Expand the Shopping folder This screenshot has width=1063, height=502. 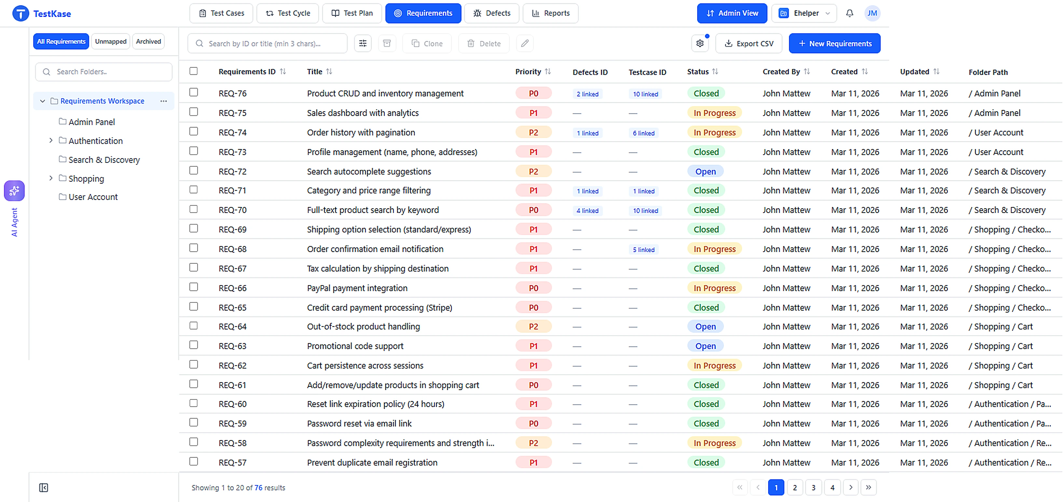51,178
